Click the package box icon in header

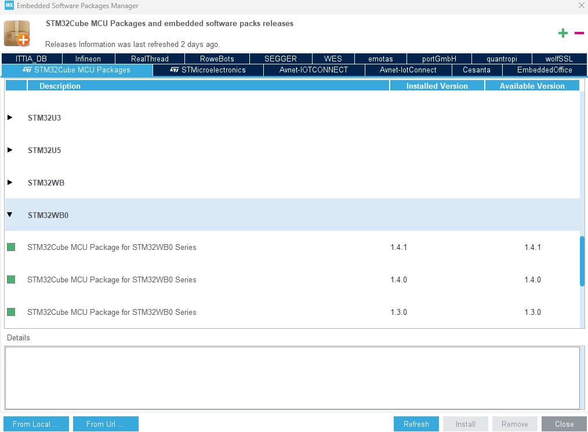17,34
